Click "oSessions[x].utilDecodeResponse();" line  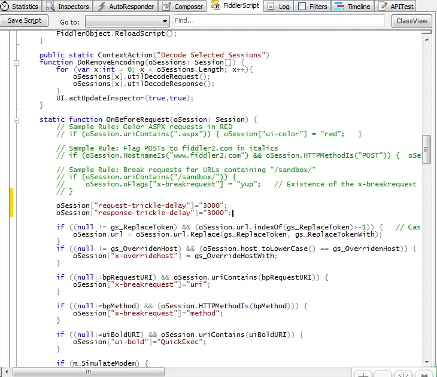pyautogui.click(x=144, y=84)
